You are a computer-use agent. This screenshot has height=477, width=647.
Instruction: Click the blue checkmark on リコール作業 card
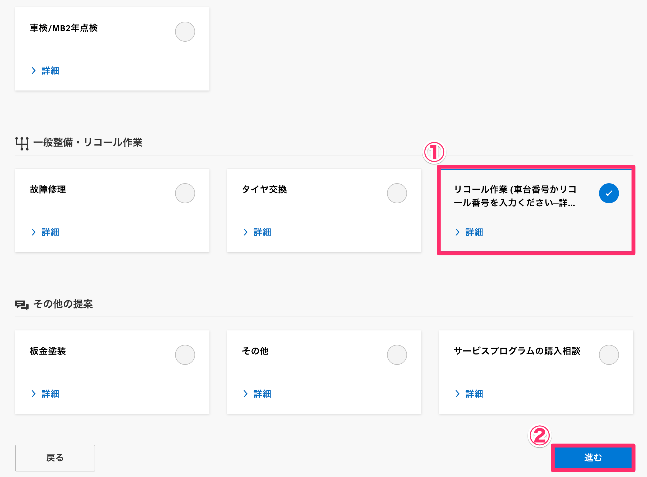609,193
